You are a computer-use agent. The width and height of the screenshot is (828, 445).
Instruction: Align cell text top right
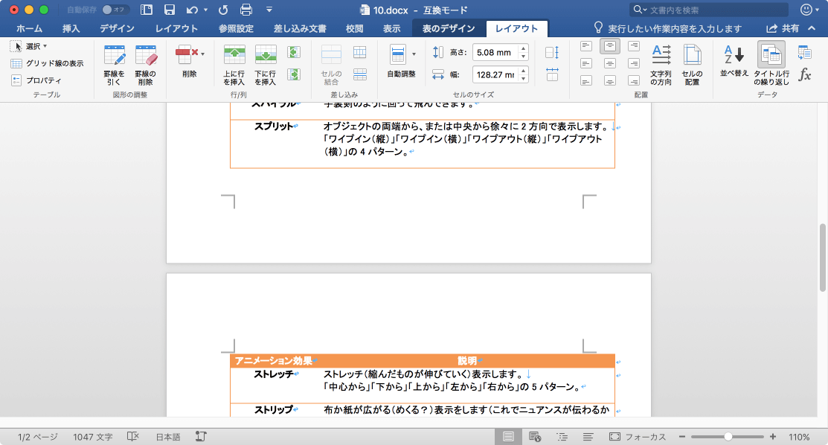coord(634,46)
